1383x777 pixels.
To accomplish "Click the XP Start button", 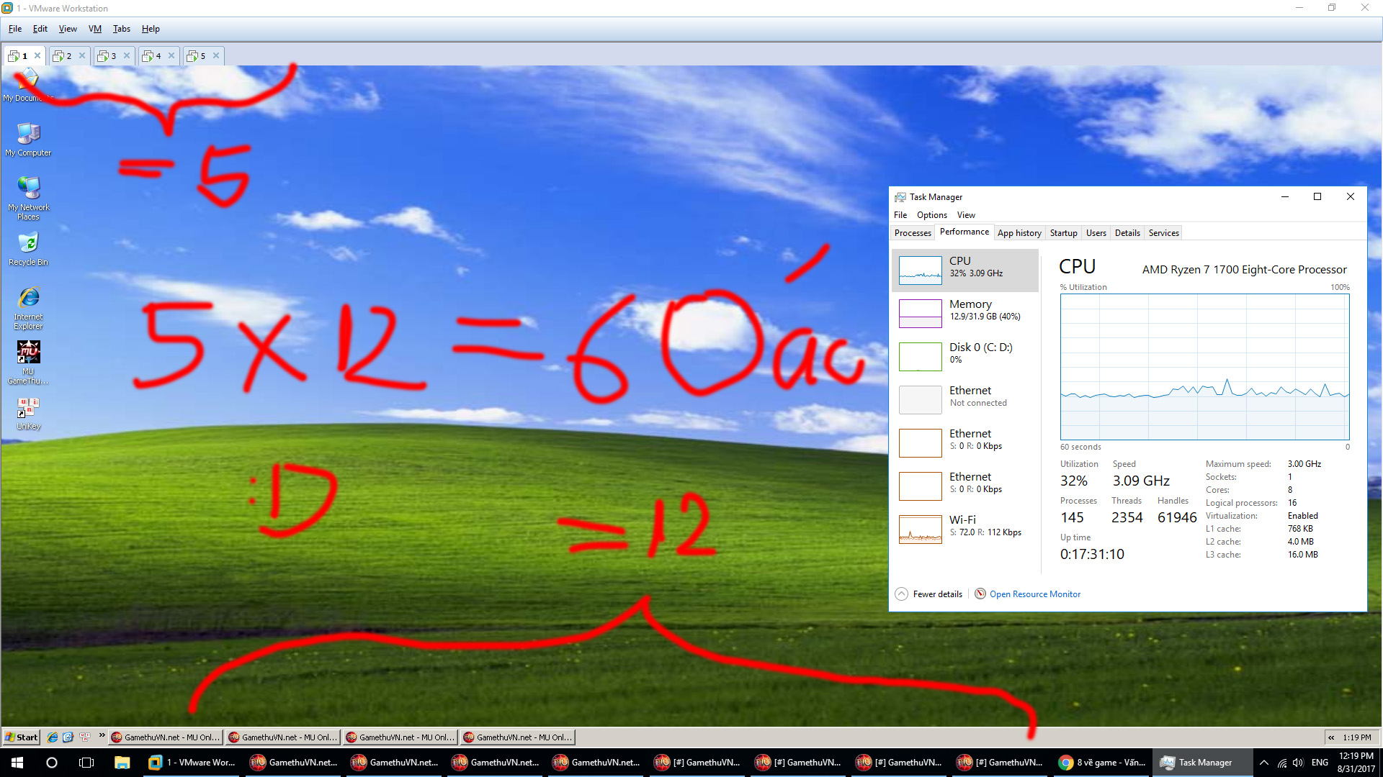I will pos(22,737).
